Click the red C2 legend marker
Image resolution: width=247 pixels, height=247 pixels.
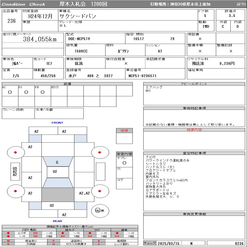[x=117, y=236]
